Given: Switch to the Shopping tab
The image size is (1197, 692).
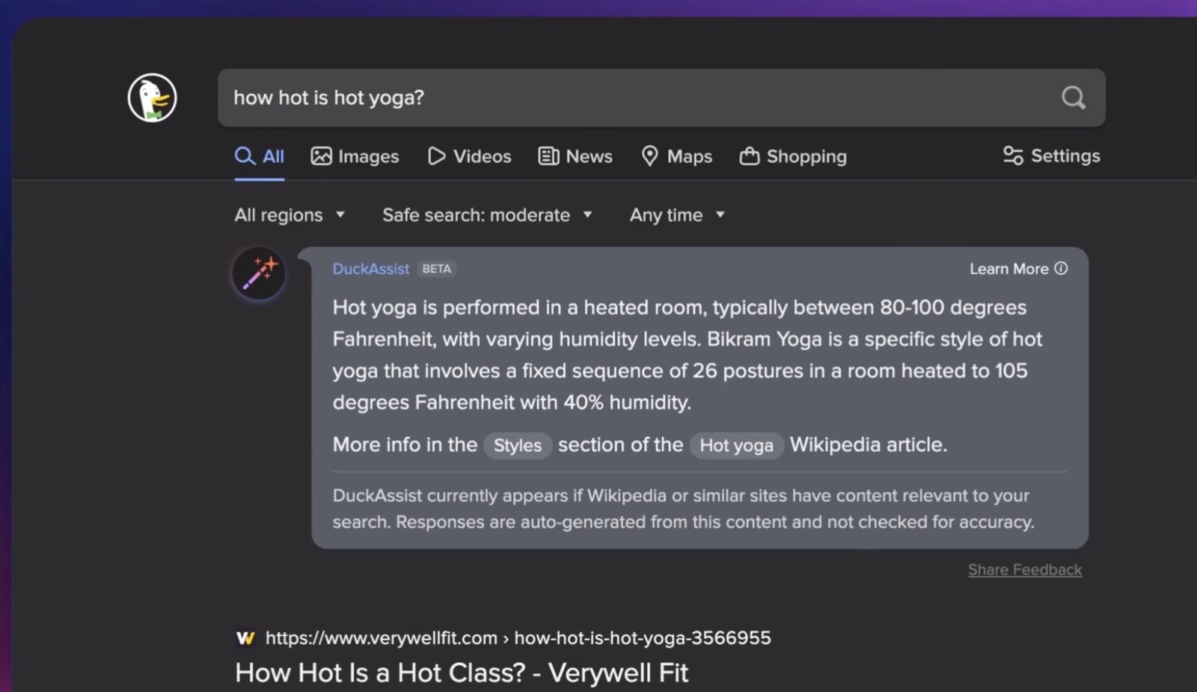Looking at the screenshot, I should [x=793, y=156].
